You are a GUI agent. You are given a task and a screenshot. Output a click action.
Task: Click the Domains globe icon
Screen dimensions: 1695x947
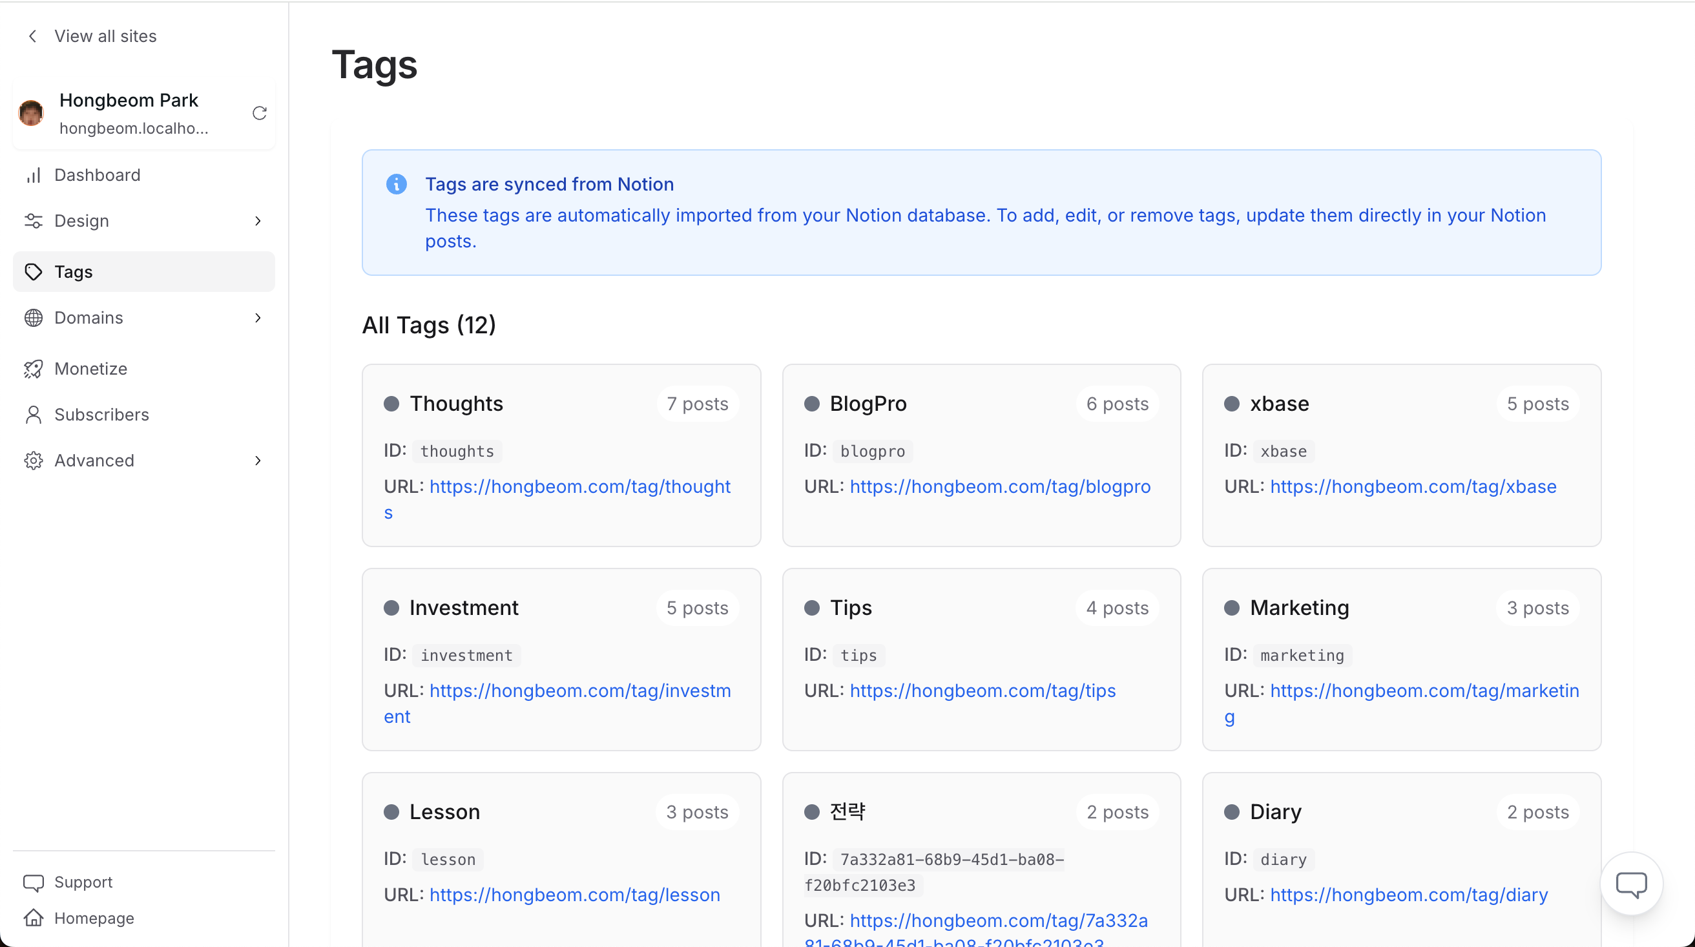click(x=34, y=318)
